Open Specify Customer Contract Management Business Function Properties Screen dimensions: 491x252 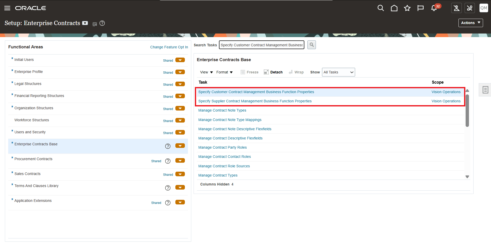click(256, 92)
